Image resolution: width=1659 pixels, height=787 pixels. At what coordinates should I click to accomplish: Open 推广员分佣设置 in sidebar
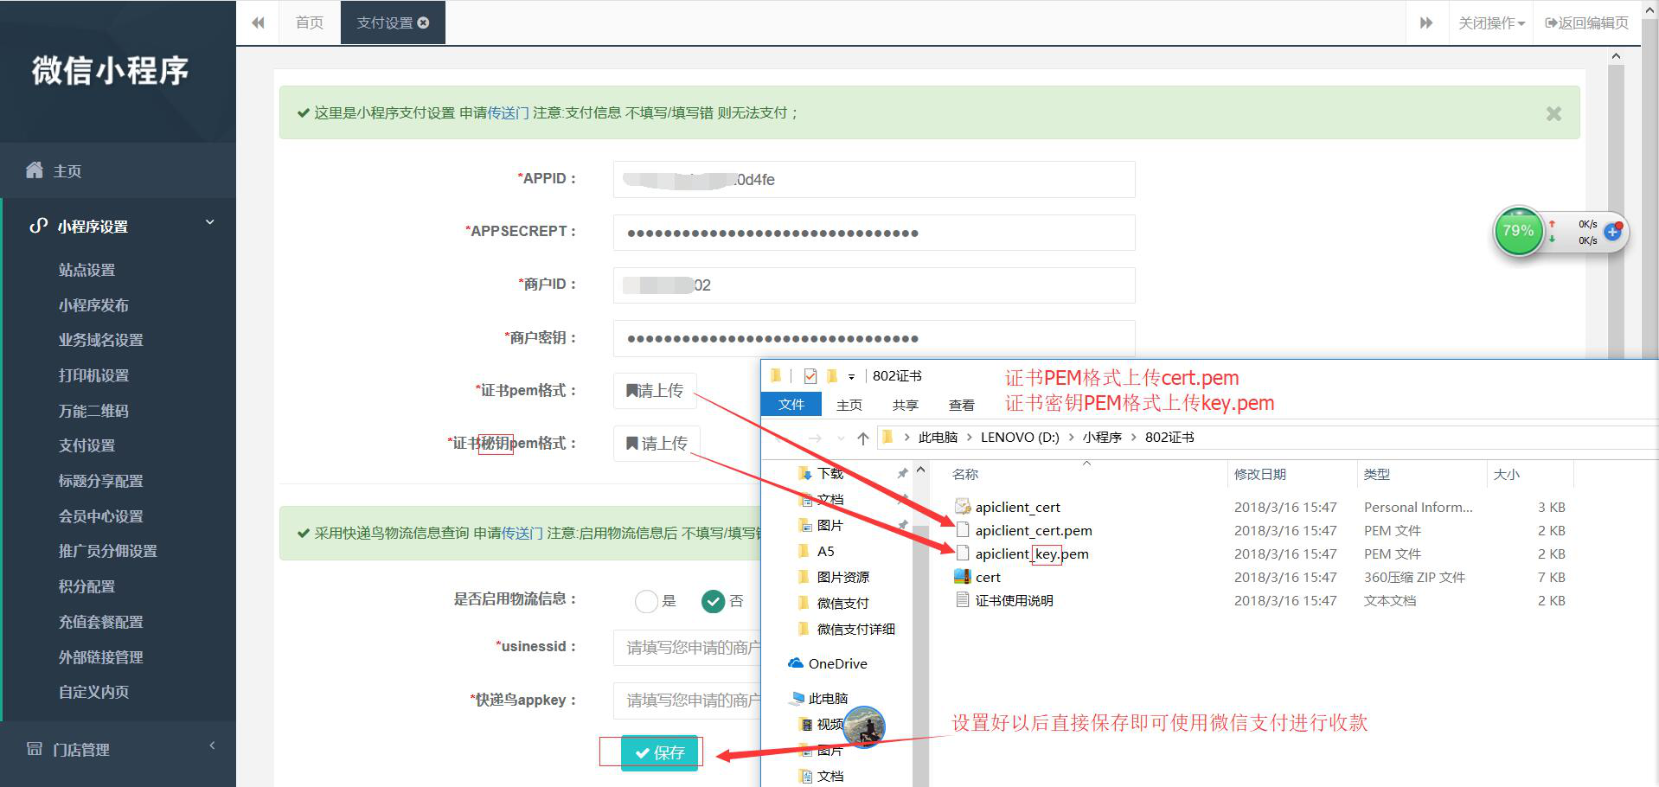(x=107, y=551)
